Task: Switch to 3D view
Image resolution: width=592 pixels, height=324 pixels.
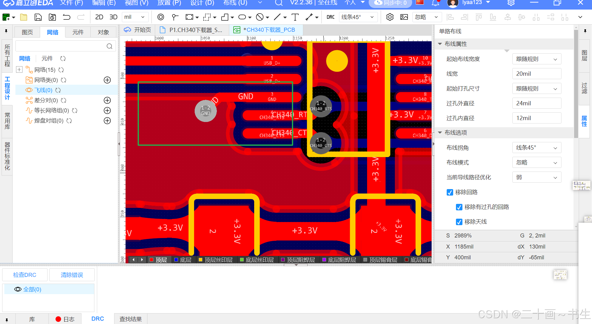Action: [x=113, y=17]
